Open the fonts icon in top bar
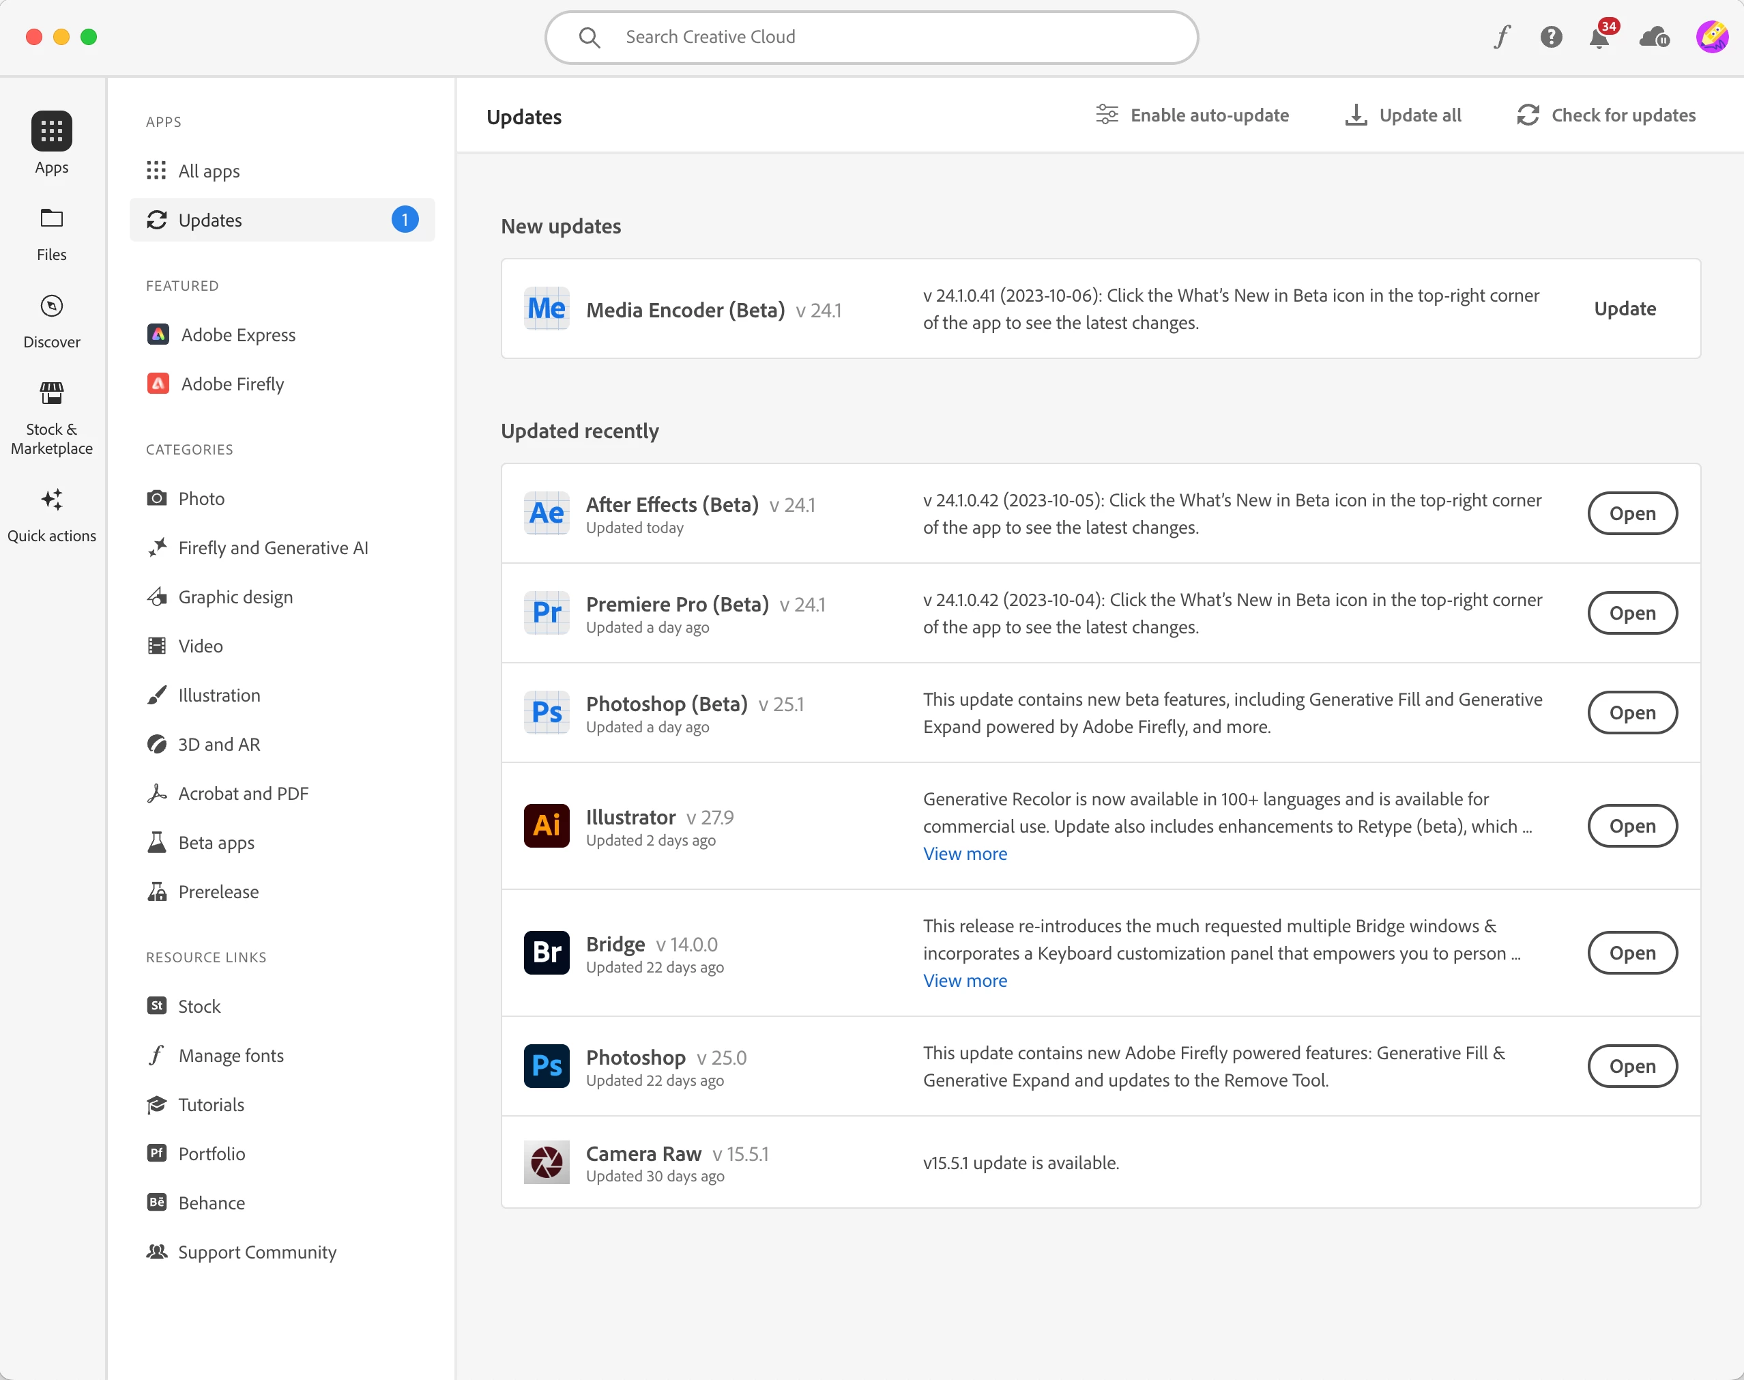1744x1380 pixels. click(1502, 37)
